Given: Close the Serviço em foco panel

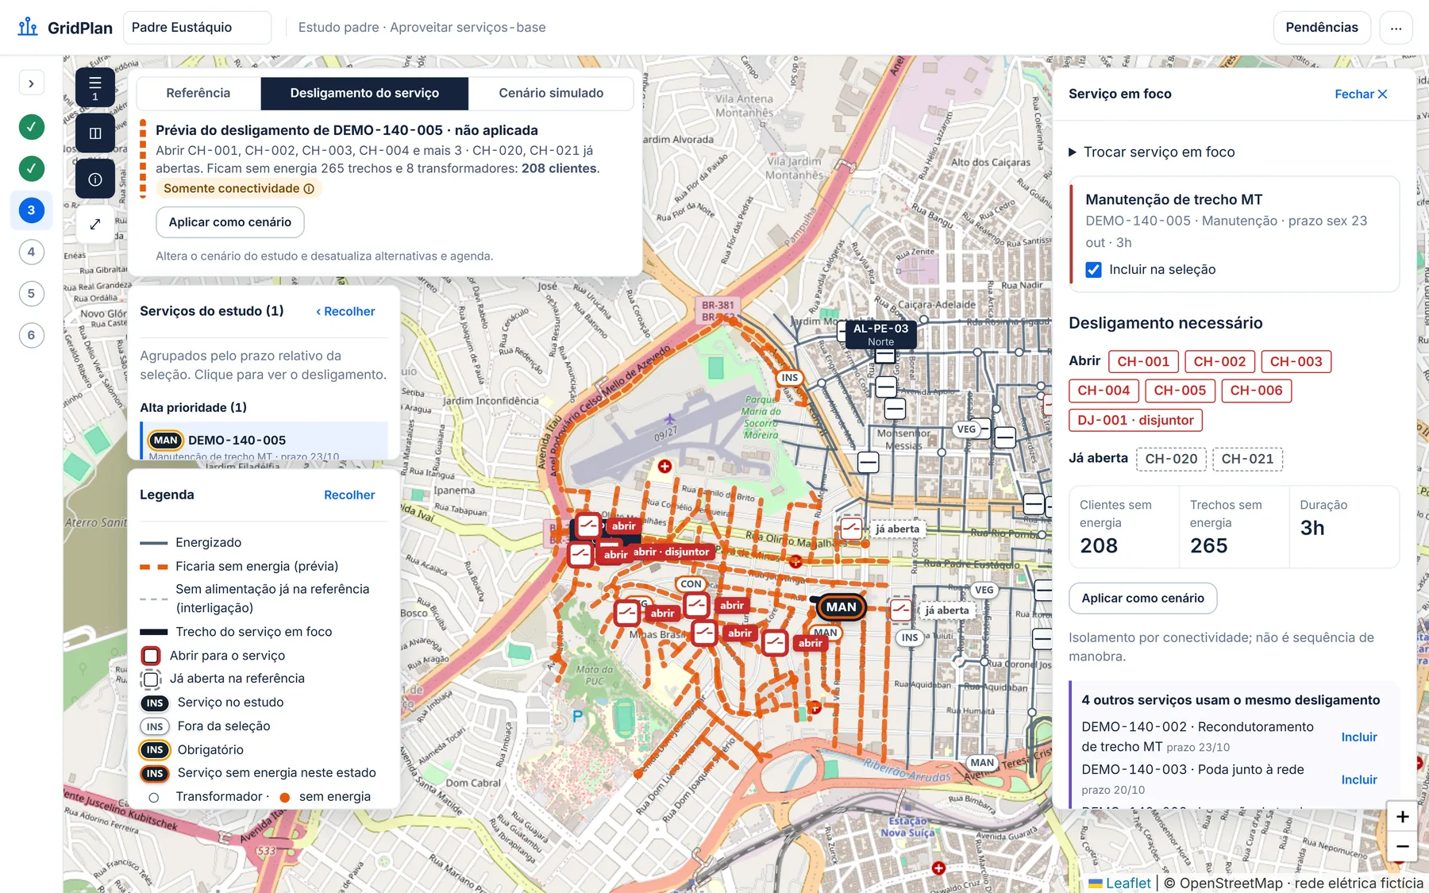Looking at the screenshot, I should tap(1361, 94).
